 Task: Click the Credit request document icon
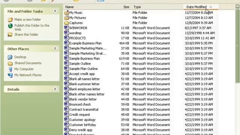(x=66, y=114)
